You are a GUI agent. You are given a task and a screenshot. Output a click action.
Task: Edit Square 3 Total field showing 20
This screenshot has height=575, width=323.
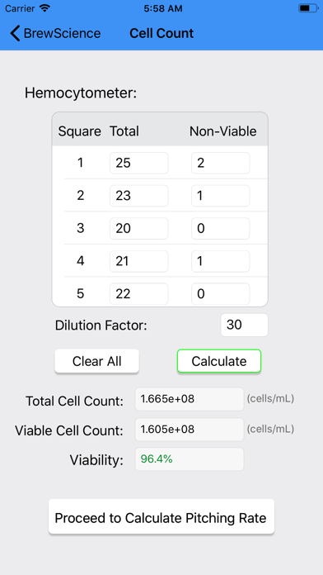point(139,229)
